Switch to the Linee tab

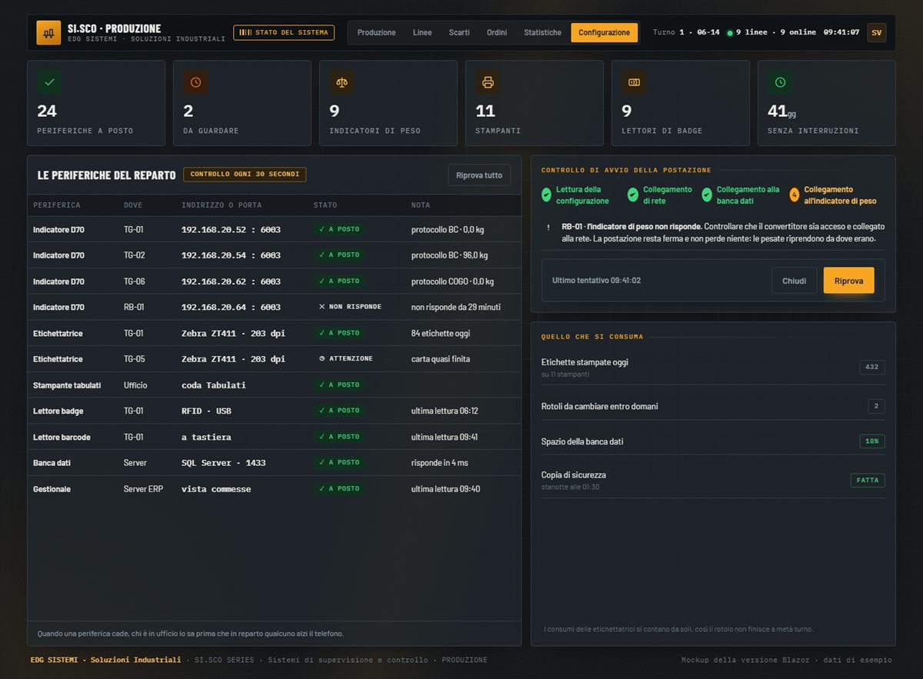coord(422,32)
